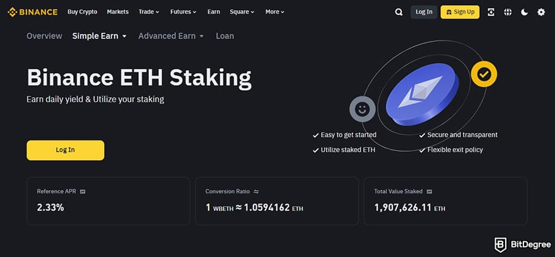Click the swap icon beside Conversion Ratio
The image size is (555, 257).
pos(256,191)
